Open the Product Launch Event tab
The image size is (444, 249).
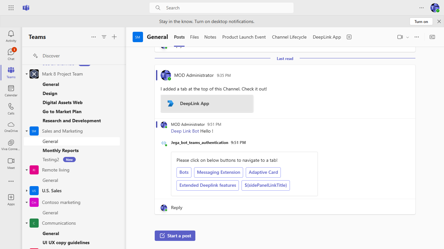244,37
